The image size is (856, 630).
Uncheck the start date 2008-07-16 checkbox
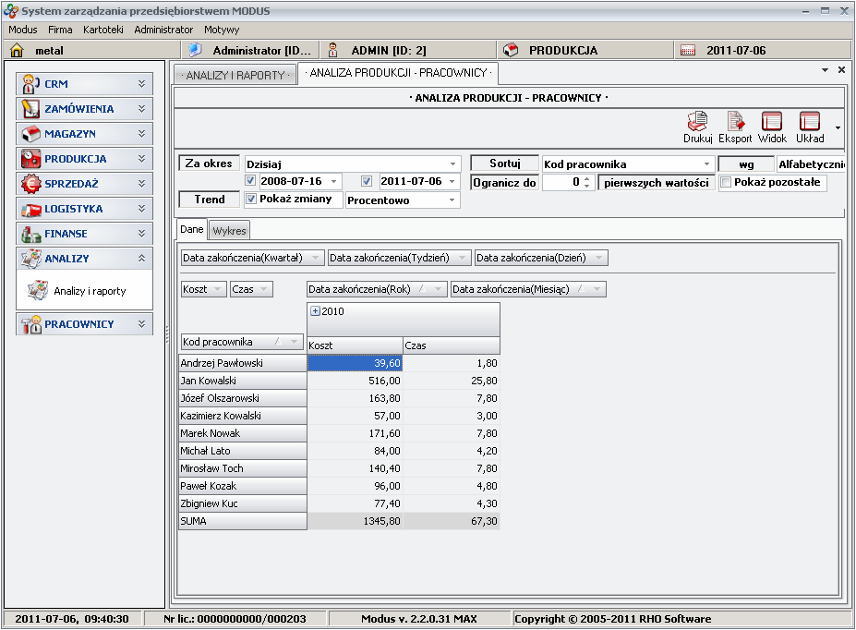pyautogui.click(x=251, y=181)
